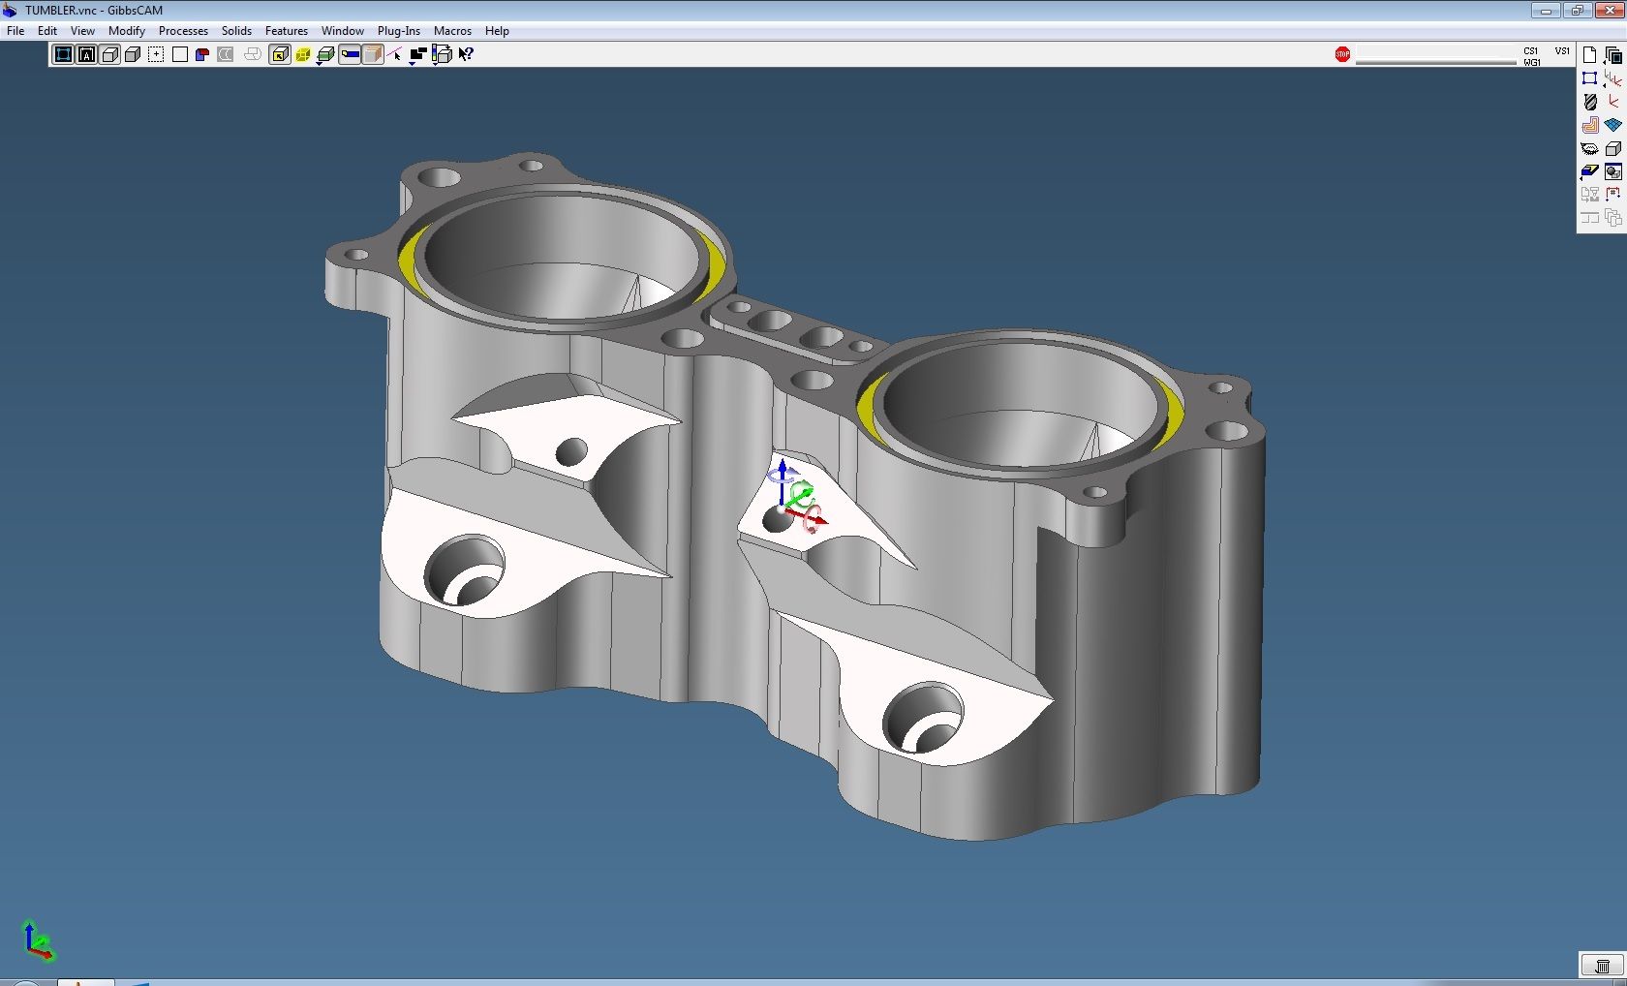Open the Plug-Ins menu
Image resolution: width=1627 pixels, height=986 pixels.
[x=399, y=31]
